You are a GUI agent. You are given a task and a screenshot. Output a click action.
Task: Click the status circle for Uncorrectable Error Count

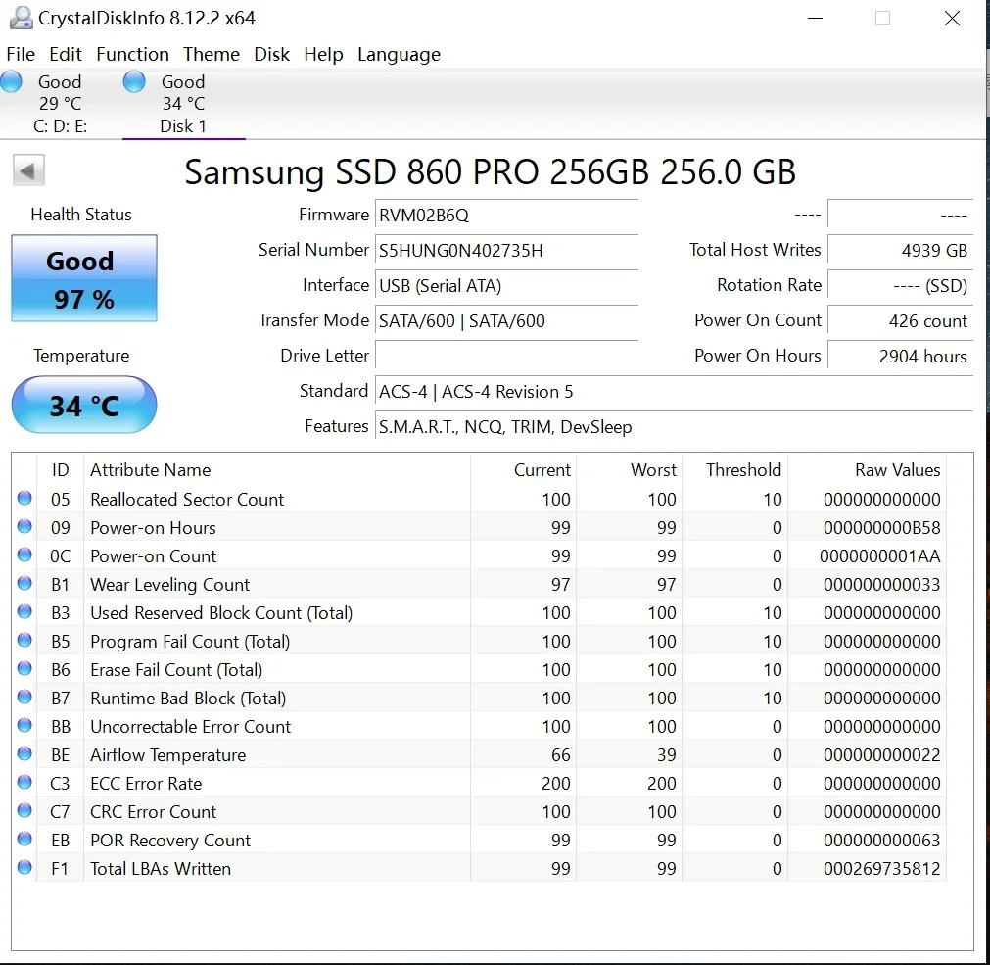pyautogui.click(x=24, y=725)
